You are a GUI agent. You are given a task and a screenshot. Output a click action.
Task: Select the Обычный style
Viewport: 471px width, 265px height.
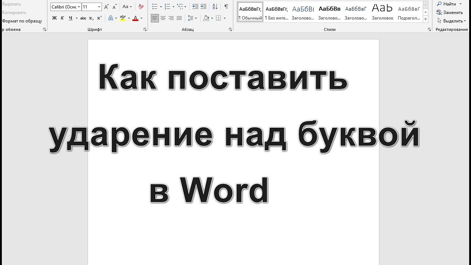tap(250, 13)
